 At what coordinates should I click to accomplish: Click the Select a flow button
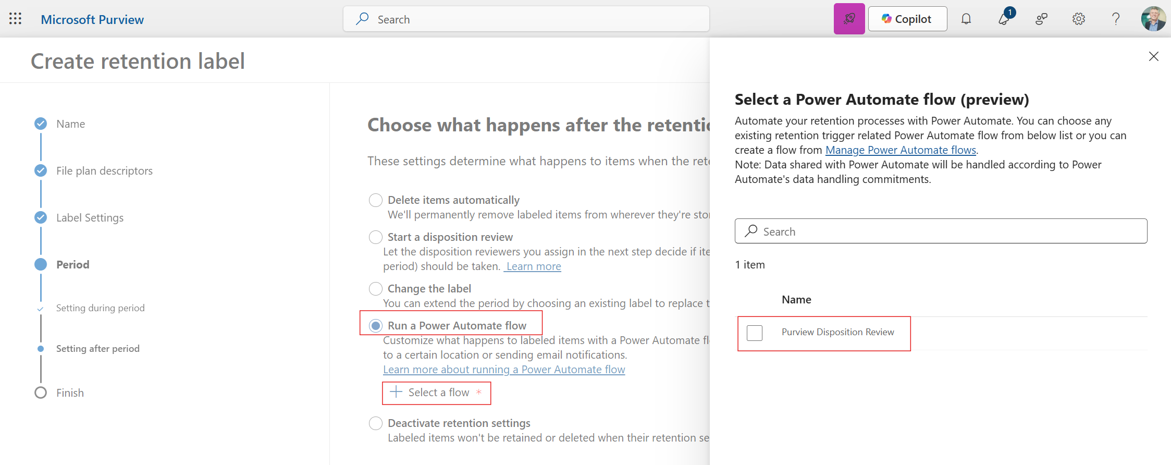pos(436,393)
